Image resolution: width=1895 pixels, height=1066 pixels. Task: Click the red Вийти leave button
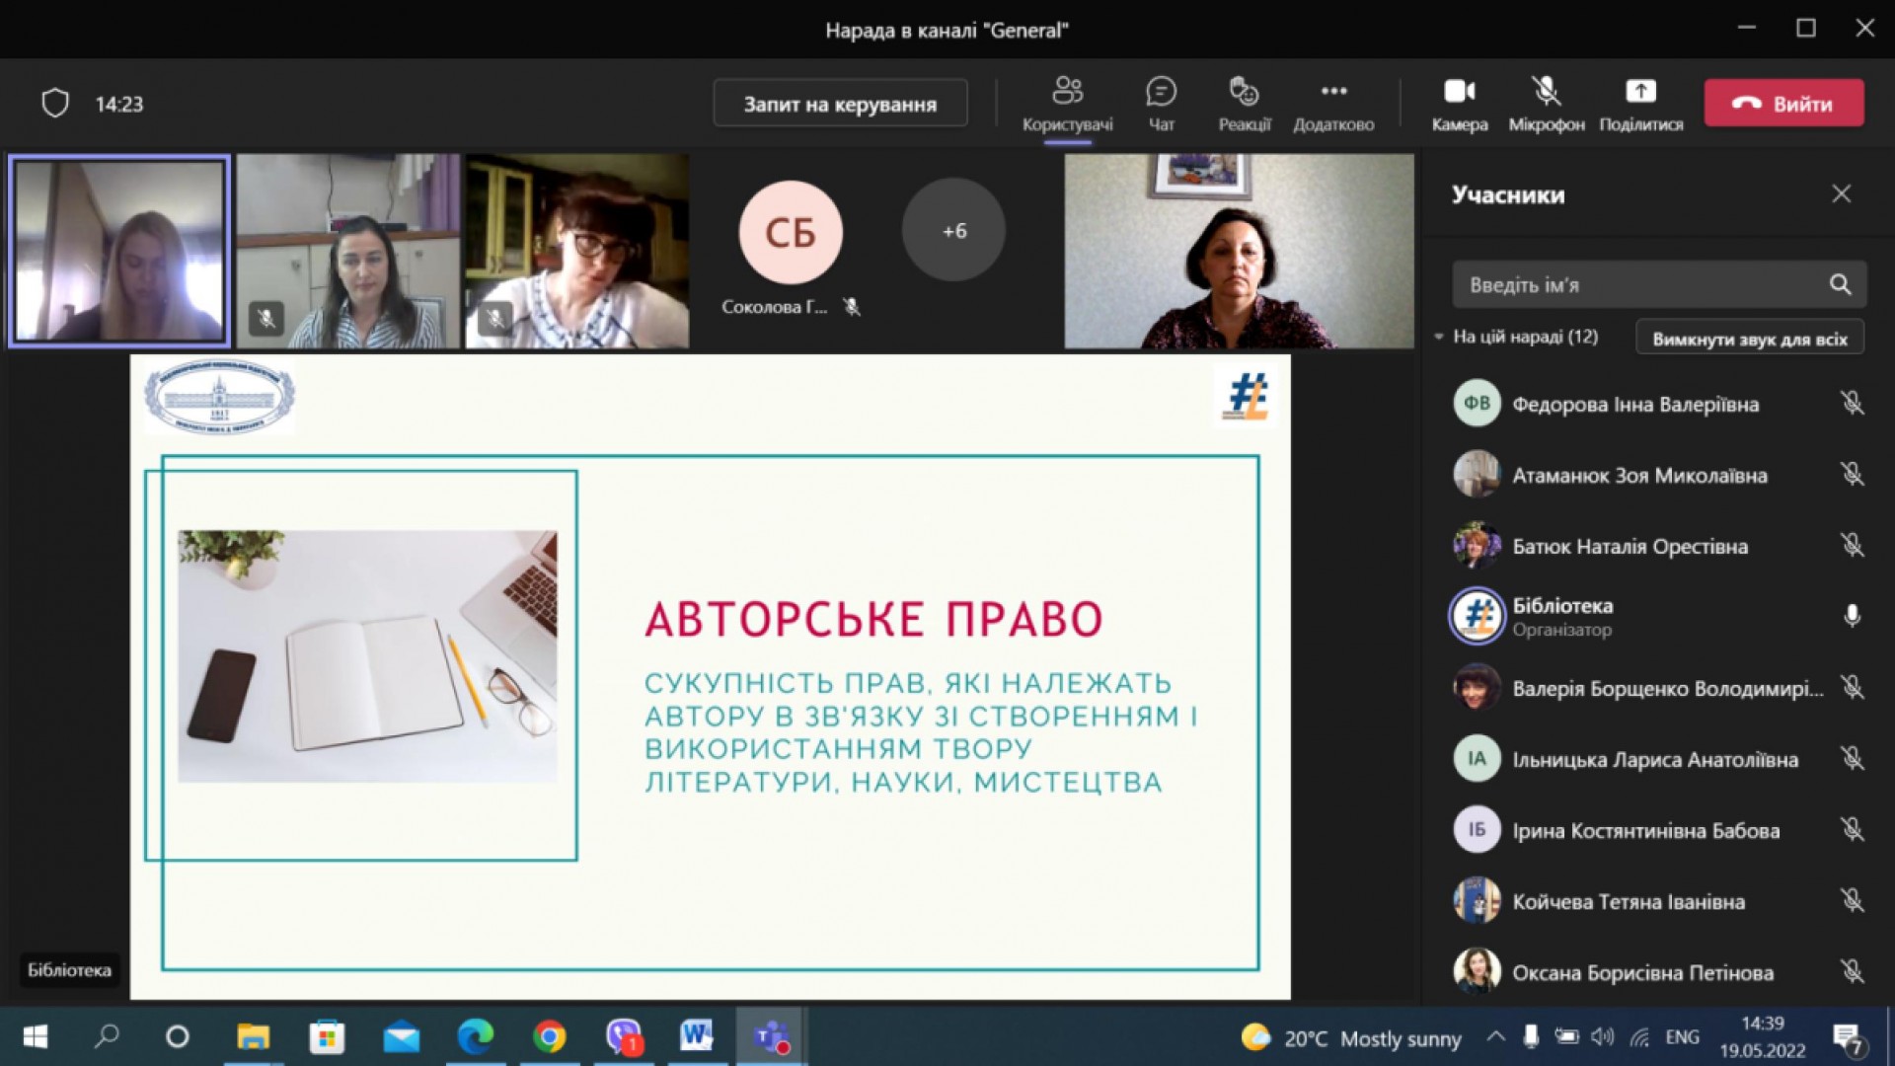tap(1783, 104)
